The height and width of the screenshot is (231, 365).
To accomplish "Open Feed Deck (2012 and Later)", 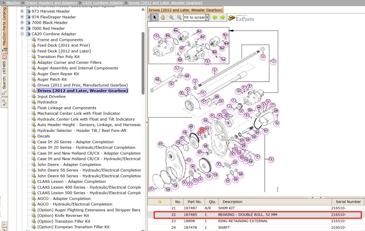I will pos(64,51).
